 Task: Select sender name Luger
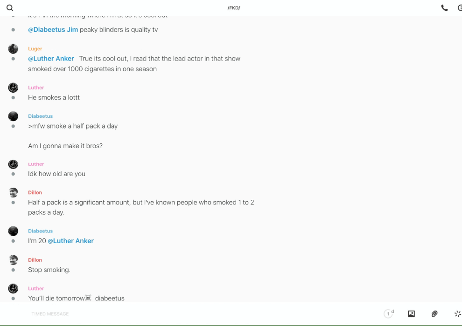tap(35, 49)
